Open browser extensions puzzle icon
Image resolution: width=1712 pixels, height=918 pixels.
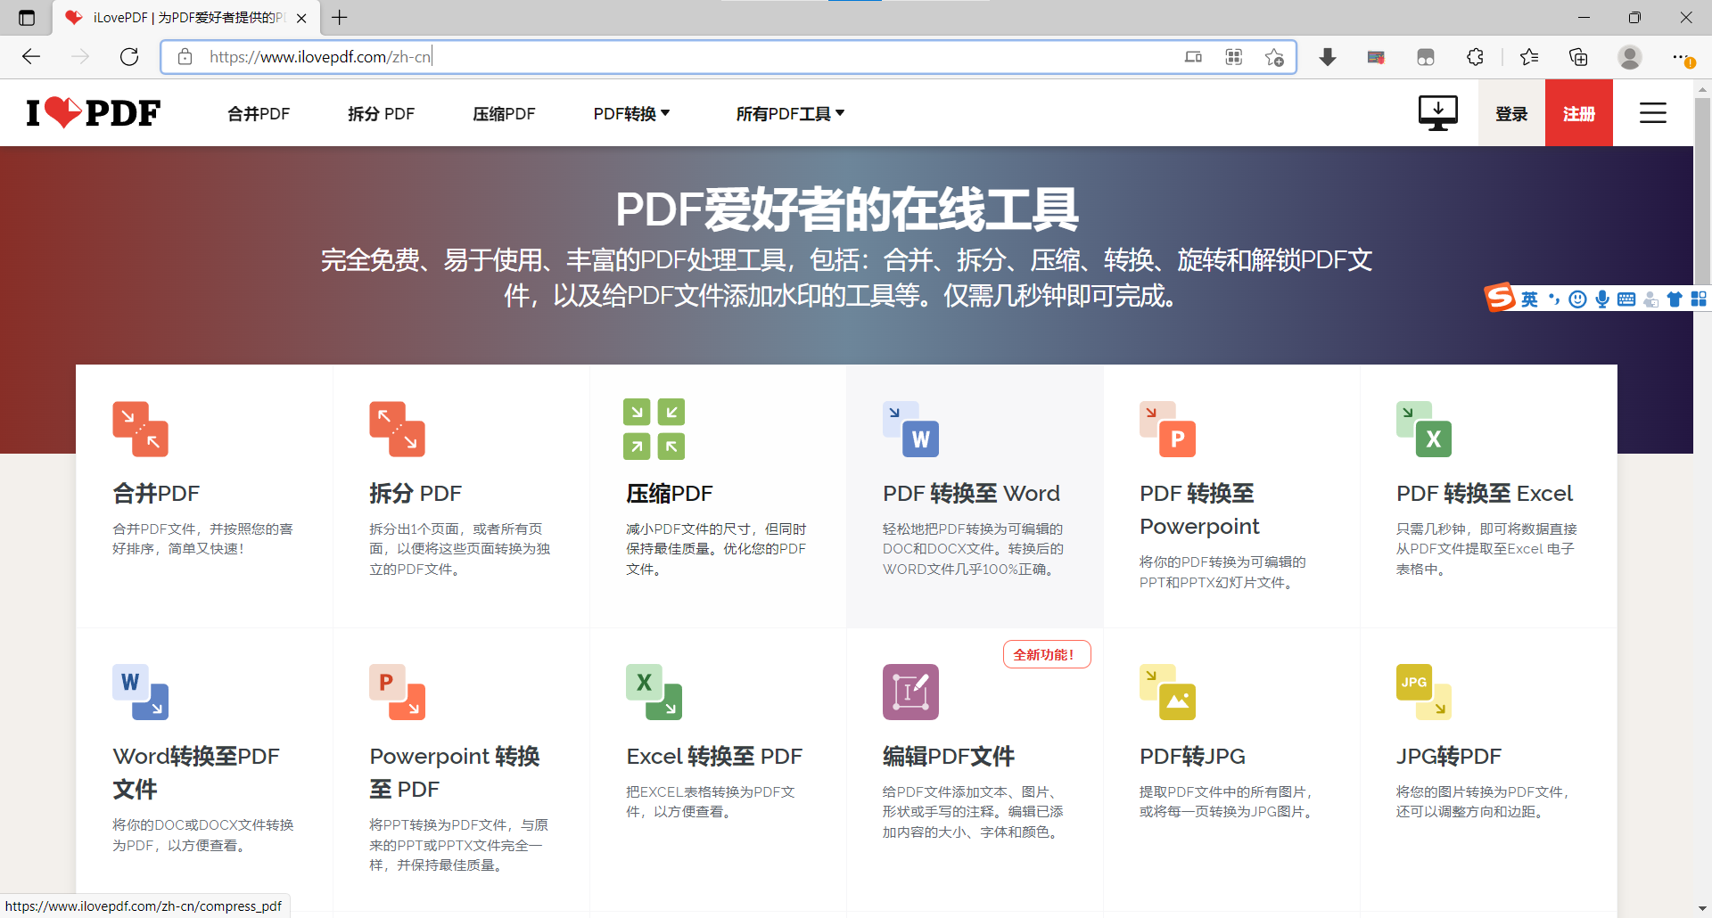tap(1475, 57)
